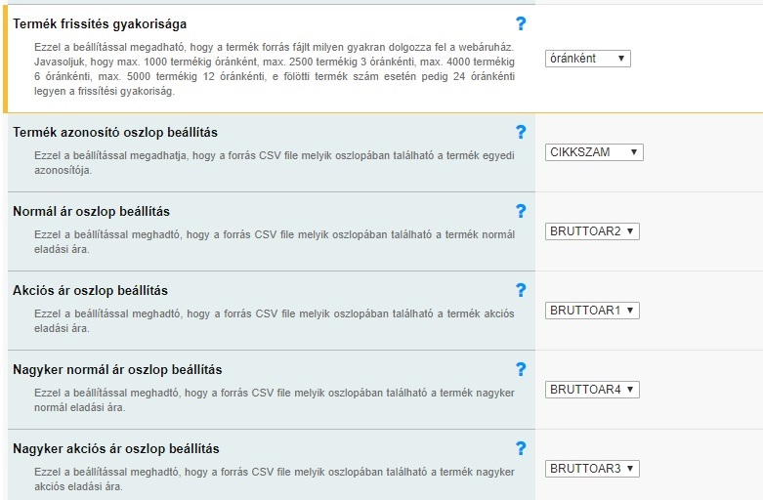Open the BRUTTOAR4 wholesale price dropdown

(x=592, y=390)
